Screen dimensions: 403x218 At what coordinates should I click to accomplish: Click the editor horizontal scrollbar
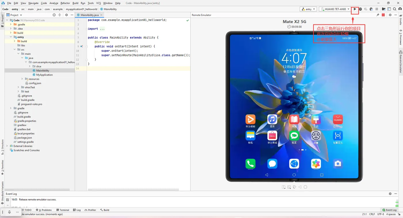coord(133,190)
